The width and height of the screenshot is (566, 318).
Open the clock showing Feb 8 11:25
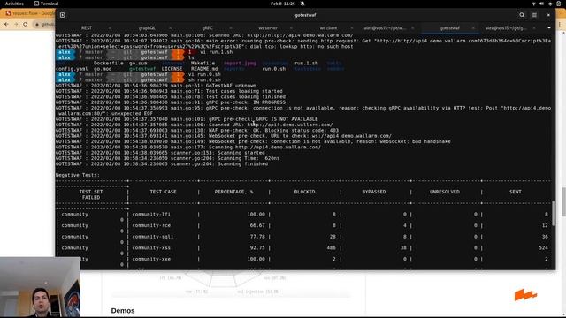pyautogui.click(x=283, y=4)
